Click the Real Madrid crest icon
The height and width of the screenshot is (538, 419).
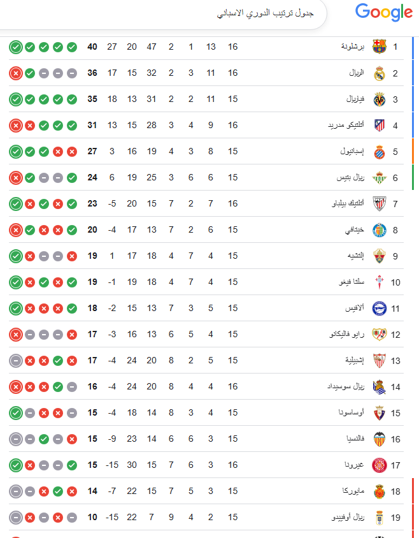click(379, 73)
